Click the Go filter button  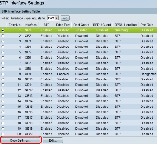click(x=65, y=18)
